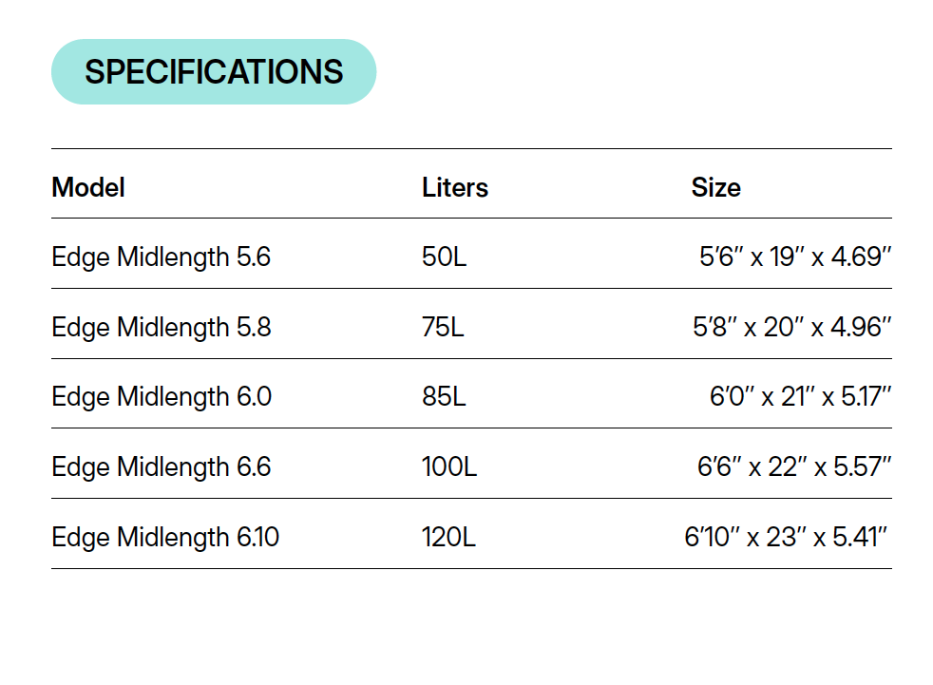Click the 120L liters value

pyautogui.click(x=449, y=537)
